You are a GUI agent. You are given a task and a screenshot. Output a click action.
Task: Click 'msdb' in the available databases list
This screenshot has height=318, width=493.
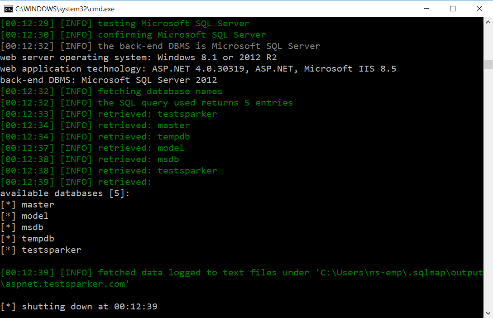click(32, 227)
